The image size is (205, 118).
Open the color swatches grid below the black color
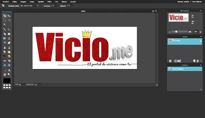[7, 86]
